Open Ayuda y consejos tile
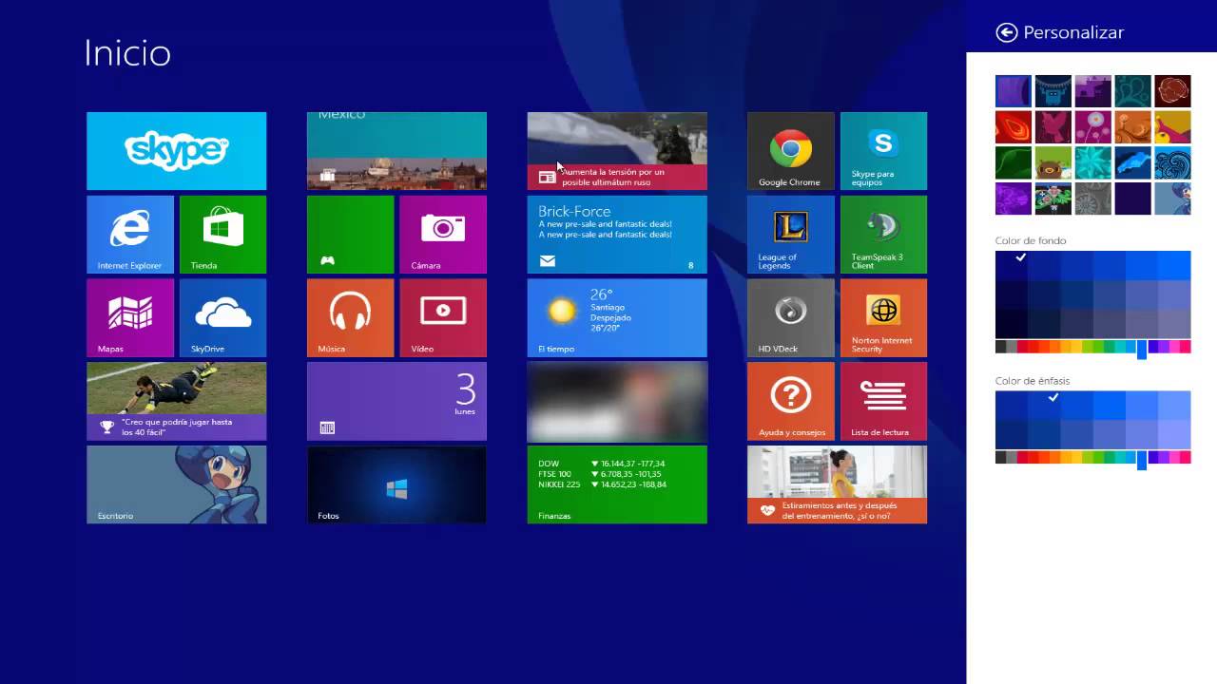This screenshot has width=1217, height=684. 791,401
